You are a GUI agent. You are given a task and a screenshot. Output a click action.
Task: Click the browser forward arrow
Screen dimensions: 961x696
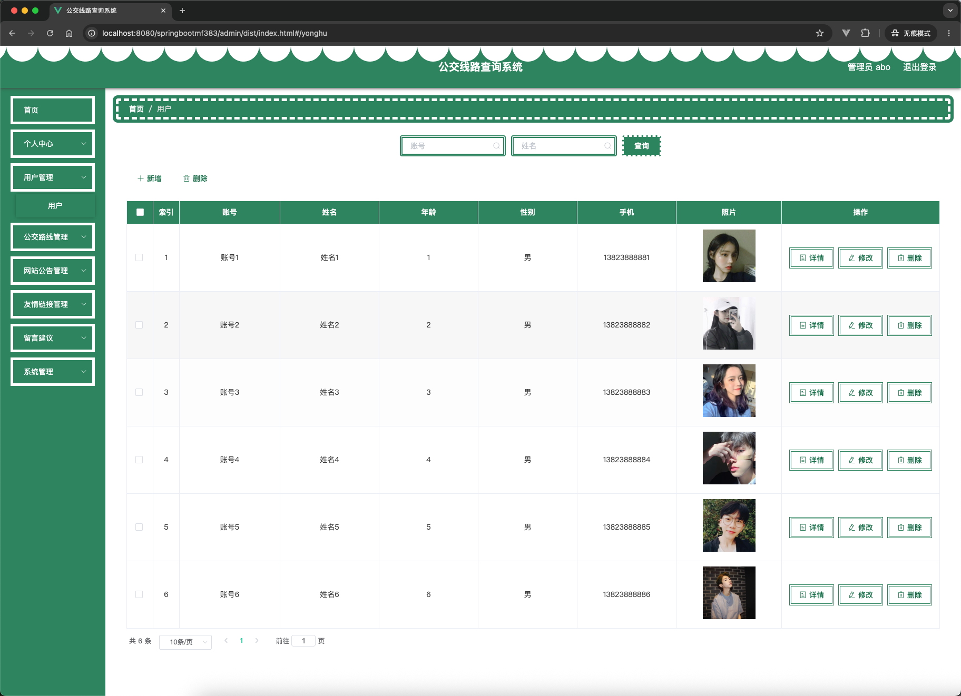[x=31, y=33]
